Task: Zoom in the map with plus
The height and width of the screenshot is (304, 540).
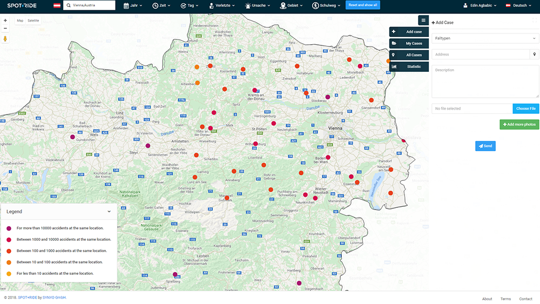Action: (5, 21)
